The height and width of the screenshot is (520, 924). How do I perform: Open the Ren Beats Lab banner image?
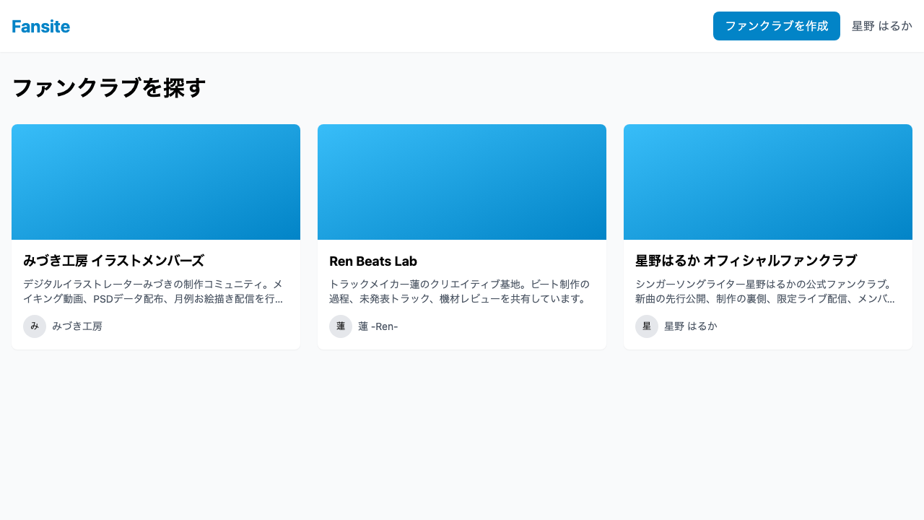pyautogui.click(x=462, y=182)
